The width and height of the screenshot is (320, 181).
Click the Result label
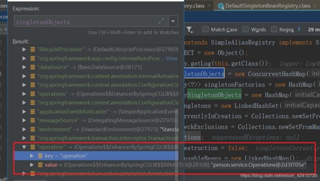tap(21, 41)
